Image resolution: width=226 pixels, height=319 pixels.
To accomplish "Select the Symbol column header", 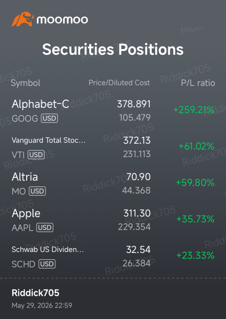I will tap(25, 83).
